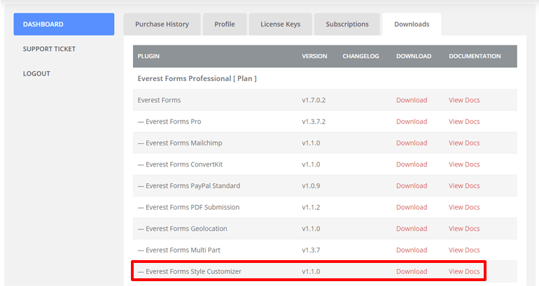Download Everest Forms Mailchimp

point(412,143)
